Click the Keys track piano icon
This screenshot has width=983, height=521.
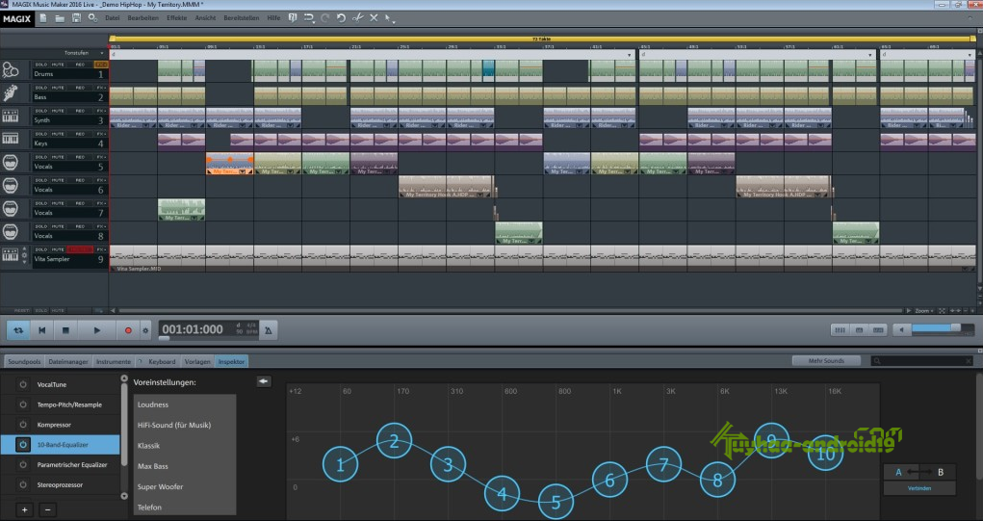pyautogui.click(x=10, y=139)
